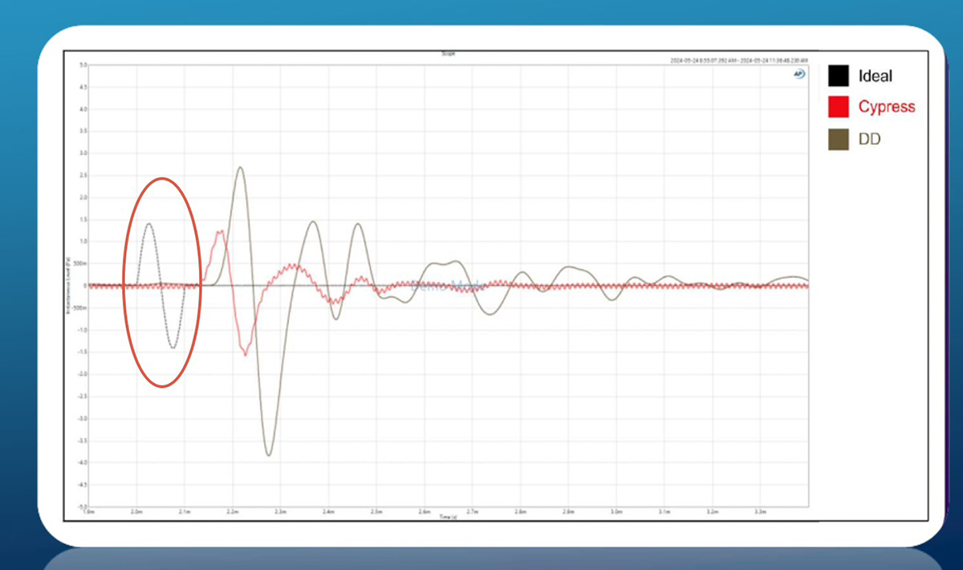Click the timestamp text above the plot
Viewport: 963px width, 570px height.
(739, 61)
